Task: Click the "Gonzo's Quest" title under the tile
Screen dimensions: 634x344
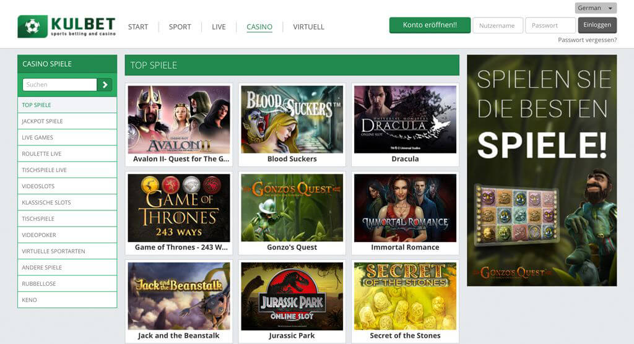Action: (292, 247)
